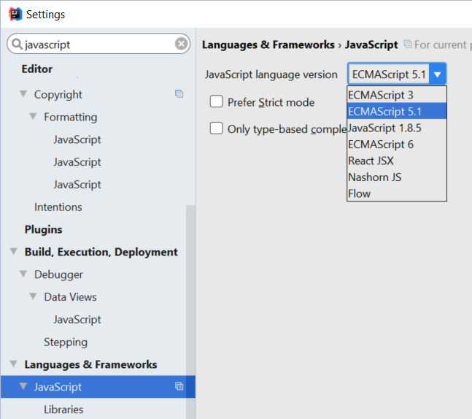Select Stepping under Debugger
The image size is (472, 419).
click(x=66, y=342)
